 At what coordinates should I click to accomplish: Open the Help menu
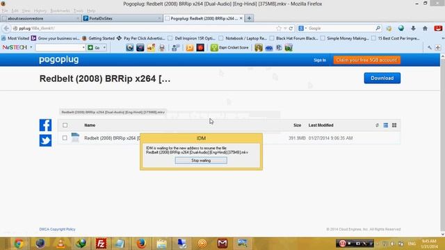tap(91, 11)
